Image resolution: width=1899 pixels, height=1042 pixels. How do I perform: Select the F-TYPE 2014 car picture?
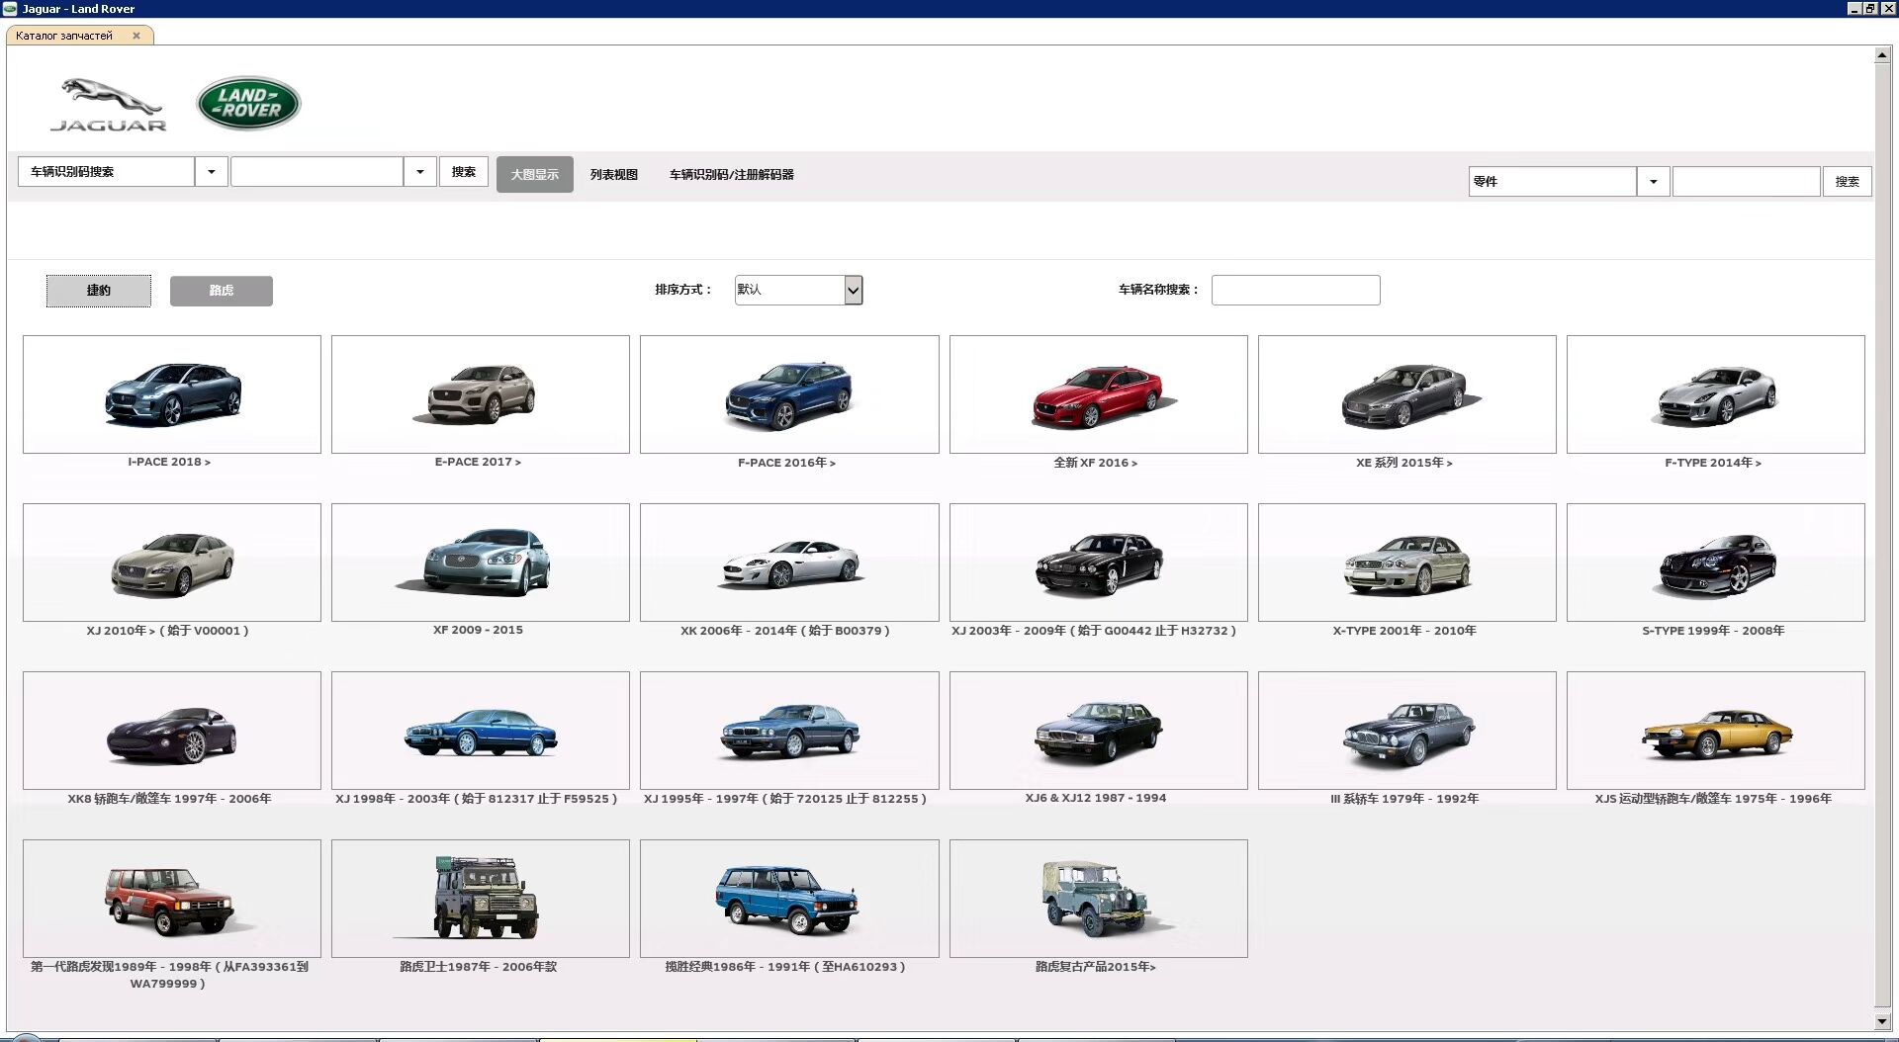(x=1715, y=394)
